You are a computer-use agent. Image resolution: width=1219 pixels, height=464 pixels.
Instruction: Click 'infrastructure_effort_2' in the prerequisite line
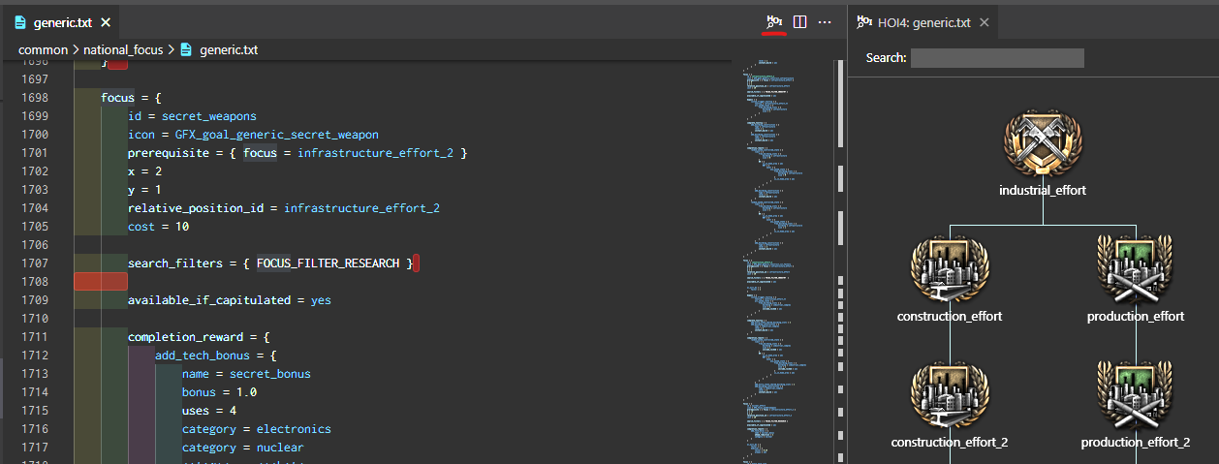pos(375,153)
